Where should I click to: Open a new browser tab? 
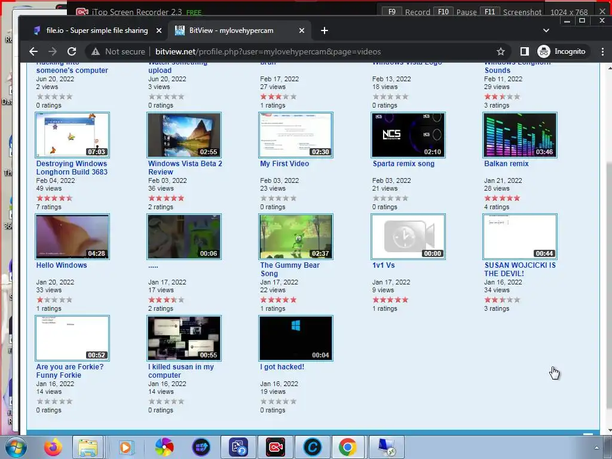(325, 30)
